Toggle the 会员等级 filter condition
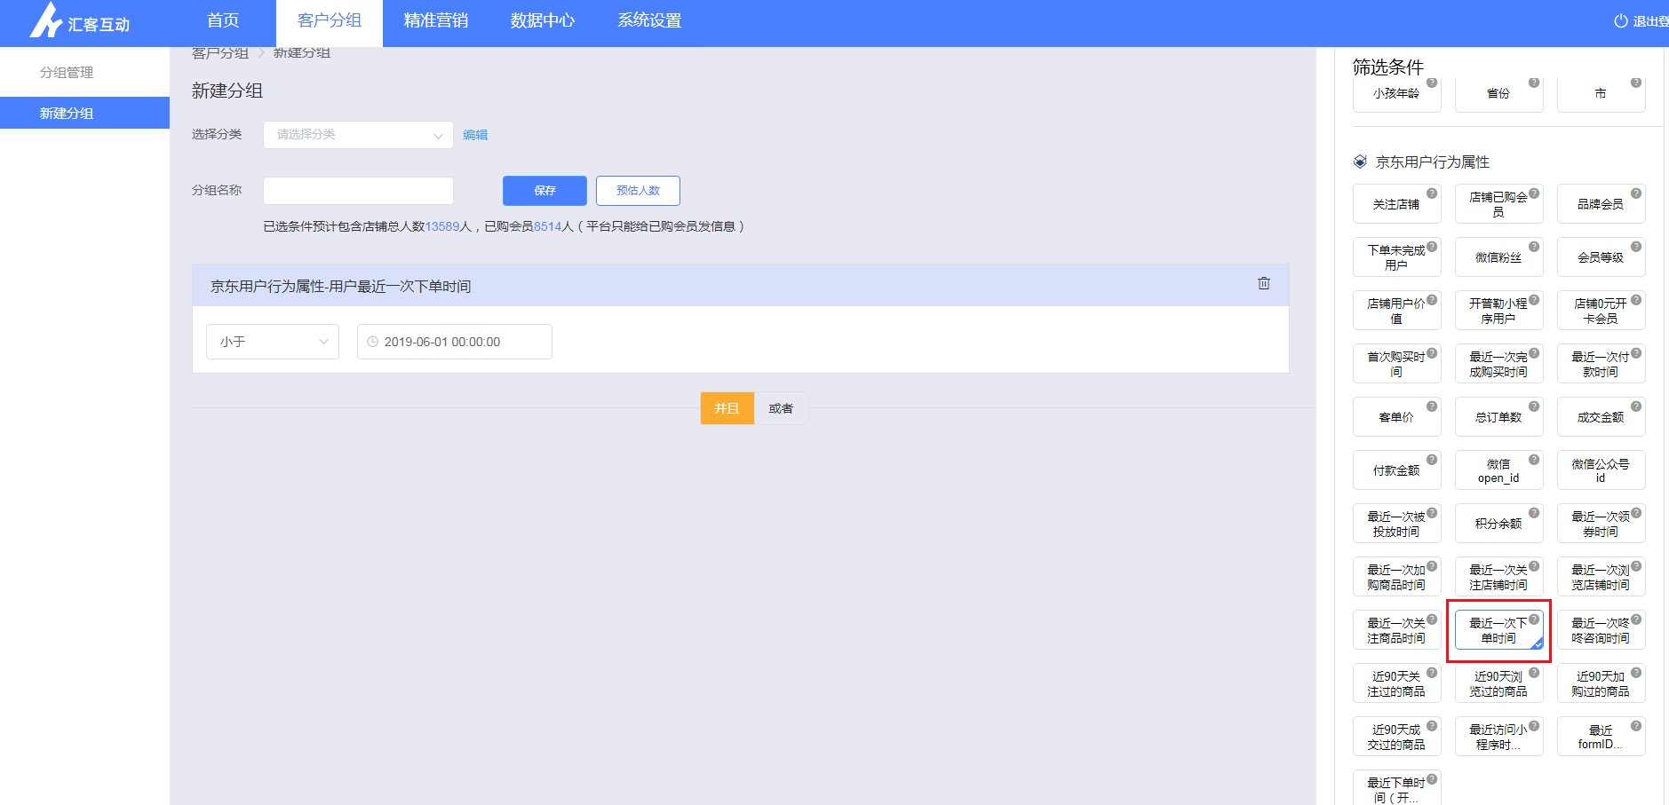Screen dimensions: 1669x805 tap(1601, 257)
